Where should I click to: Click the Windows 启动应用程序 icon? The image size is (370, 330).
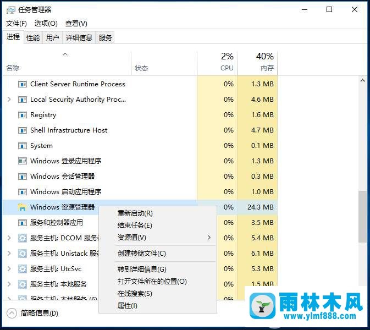(23, 192)
